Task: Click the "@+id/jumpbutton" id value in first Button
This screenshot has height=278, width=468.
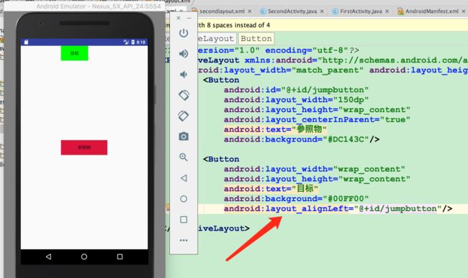Action: click(325, 90)
